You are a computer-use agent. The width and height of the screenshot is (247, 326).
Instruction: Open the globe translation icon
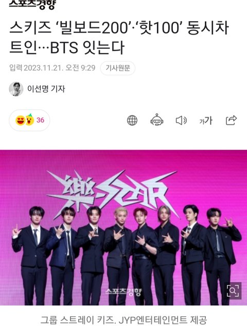pyautogui.click(x=132, y=120)
